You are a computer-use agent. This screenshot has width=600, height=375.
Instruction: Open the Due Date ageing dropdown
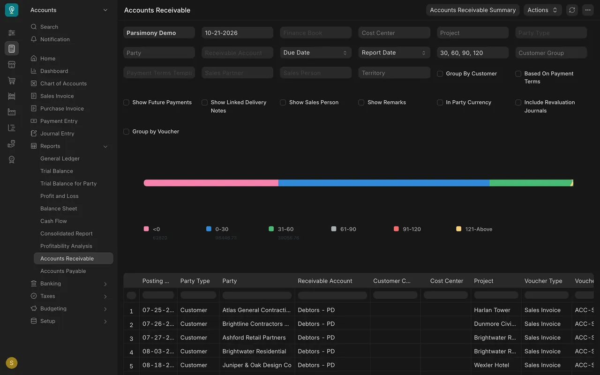[x=315, y=52]
